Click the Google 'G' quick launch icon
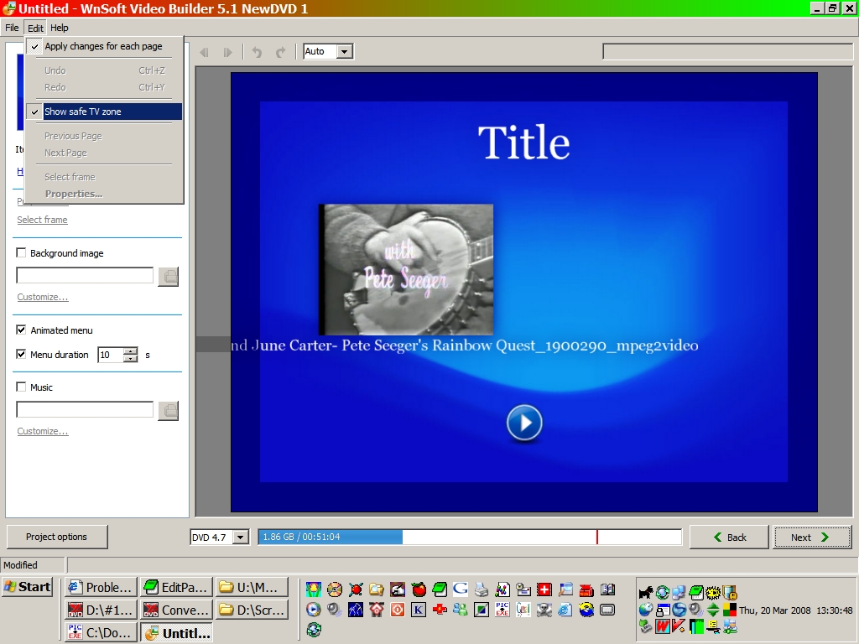 tap(461, 589)
